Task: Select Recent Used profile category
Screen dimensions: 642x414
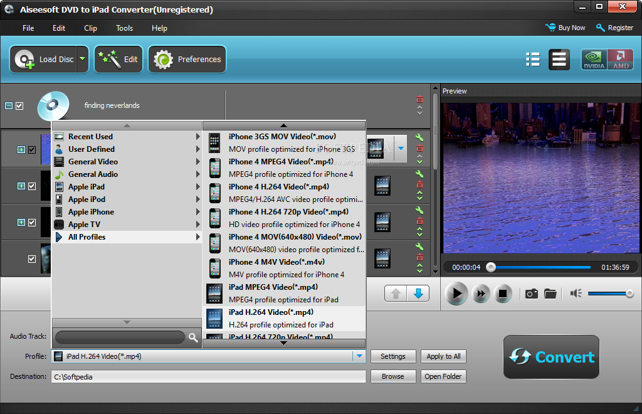Action: tap(127, 136)
